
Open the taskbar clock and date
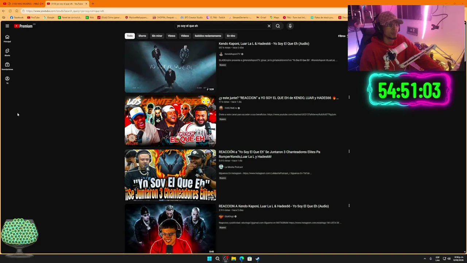[x=459, y=259]
